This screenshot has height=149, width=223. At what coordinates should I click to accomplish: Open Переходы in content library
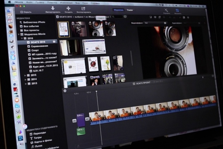40,133
